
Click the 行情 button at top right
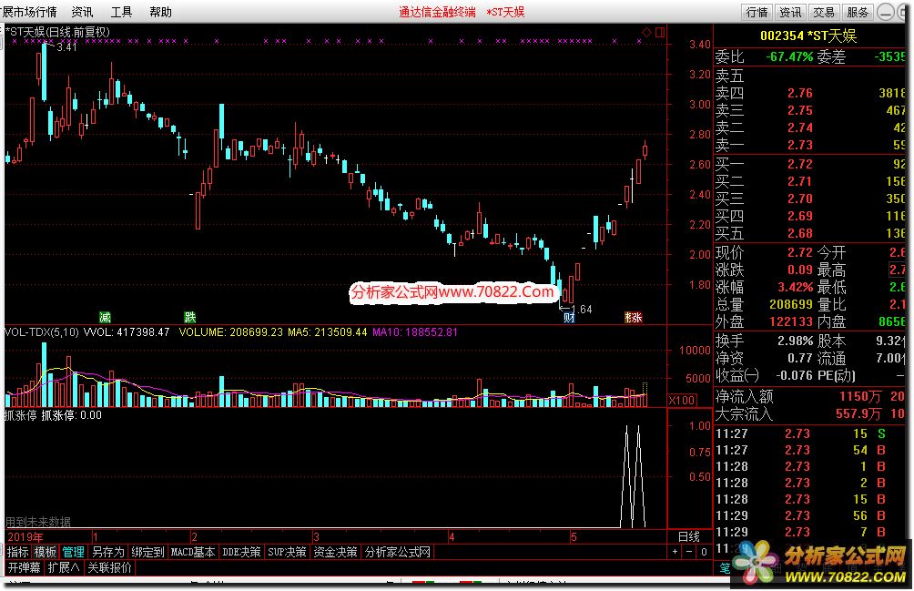point(757,12)
